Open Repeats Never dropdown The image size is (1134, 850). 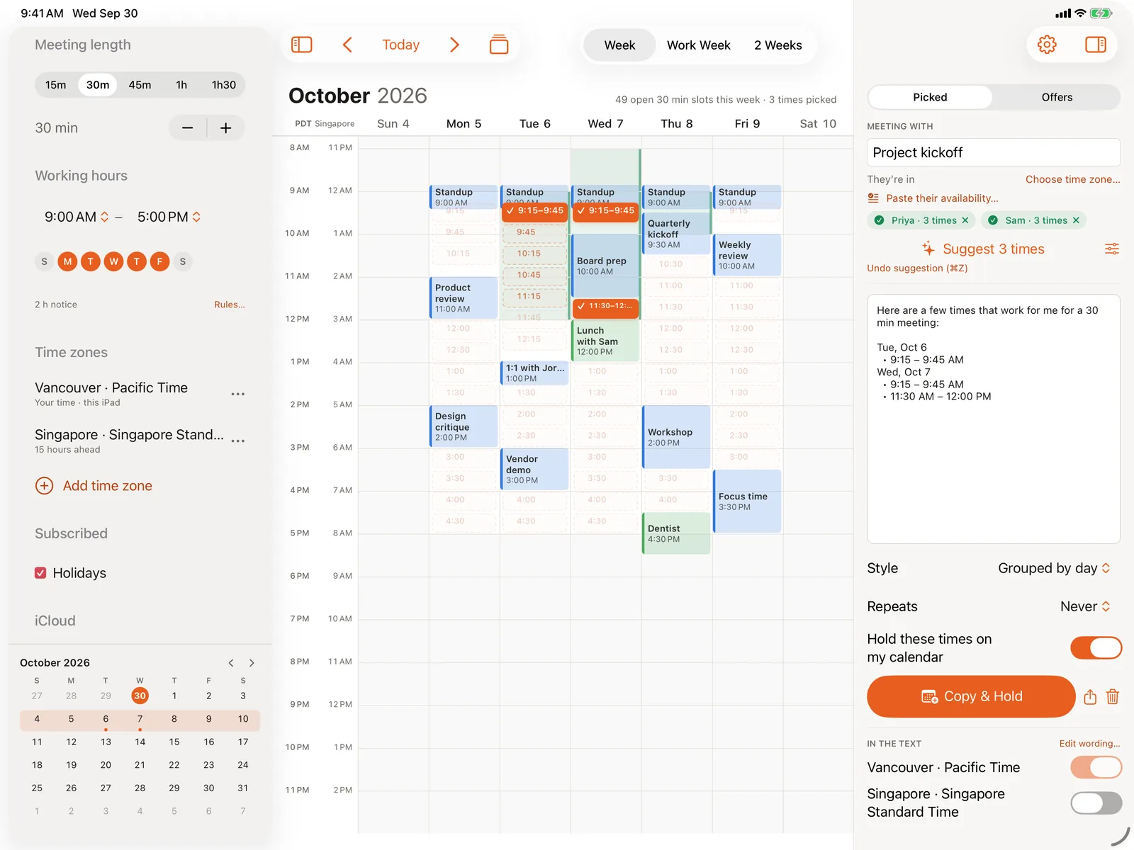[1085, 606]
